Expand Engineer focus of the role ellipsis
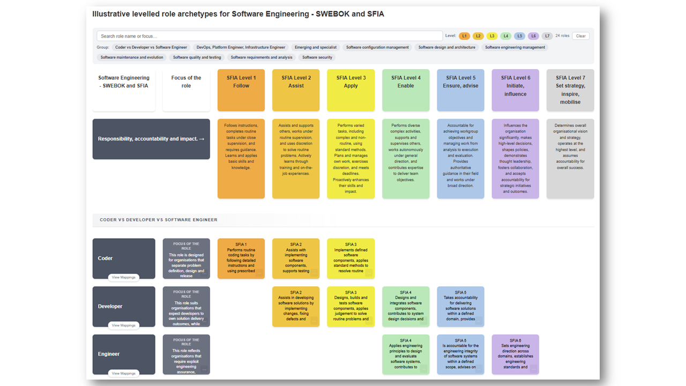Viewport: 686px width, 386px height. coord(204,369)
